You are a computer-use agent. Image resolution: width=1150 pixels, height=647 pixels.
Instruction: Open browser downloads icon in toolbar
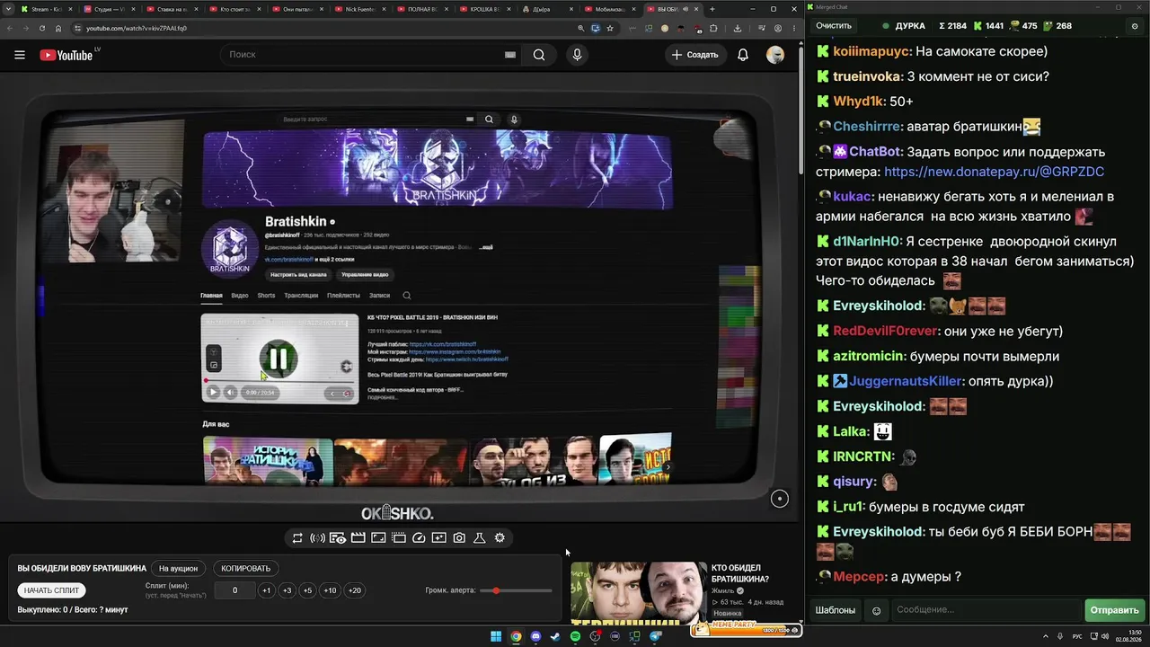point(738,28)
